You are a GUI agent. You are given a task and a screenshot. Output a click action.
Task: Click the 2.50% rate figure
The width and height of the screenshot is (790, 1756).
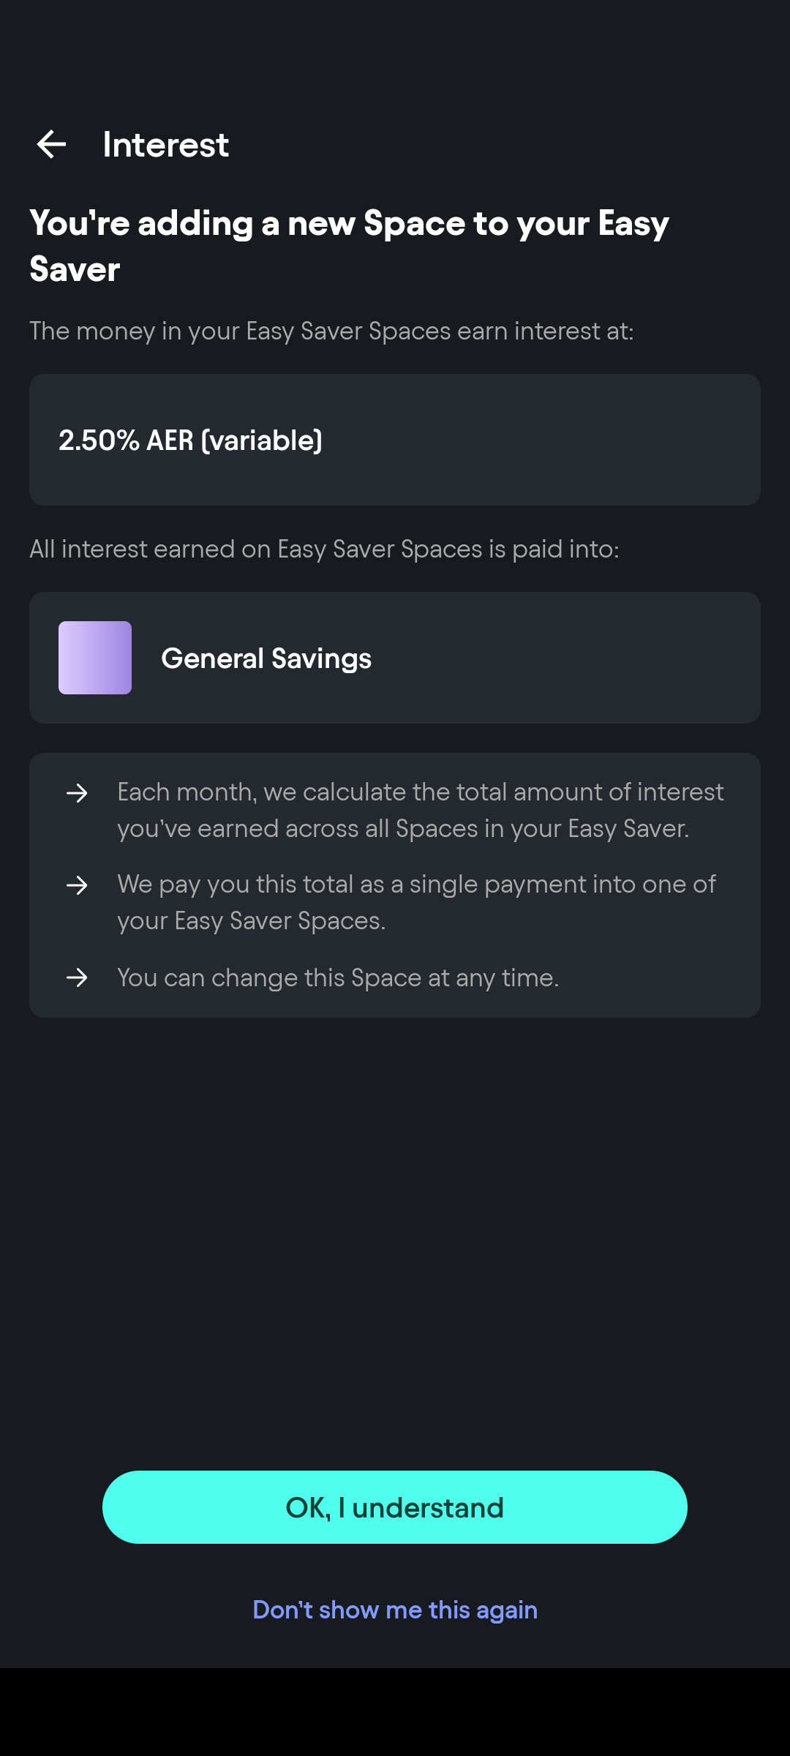pyautogui.click(x=99, y=440)
